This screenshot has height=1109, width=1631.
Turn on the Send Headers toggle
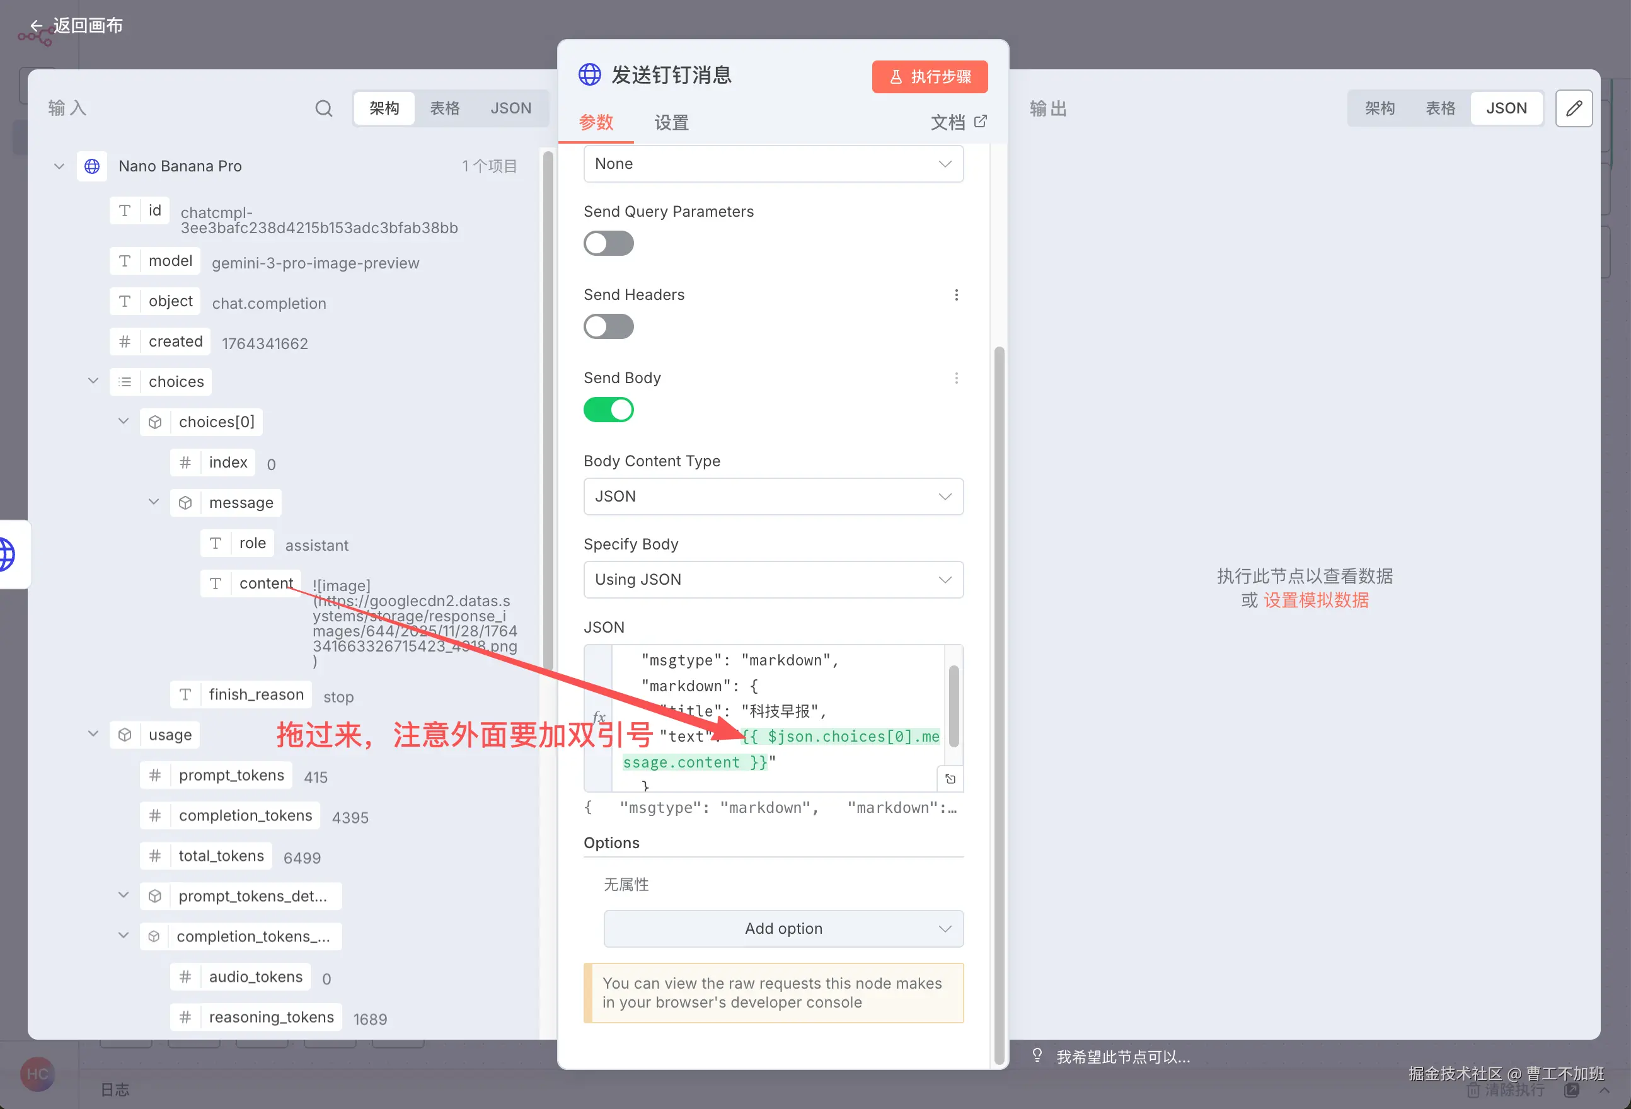[x=608, y=326]
